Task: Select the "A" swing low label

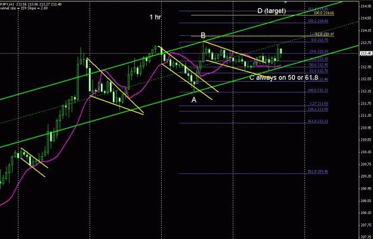Action: tap(194, 100)
